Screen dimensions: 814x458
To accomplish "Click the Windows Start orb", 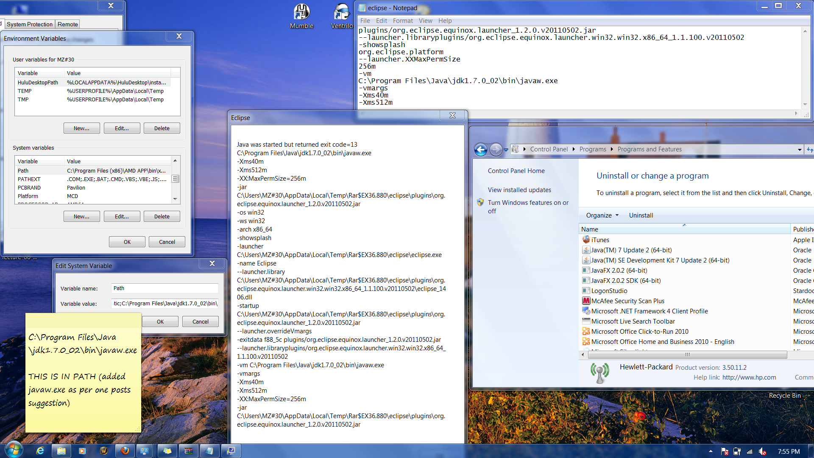I will tap(13, 450).
